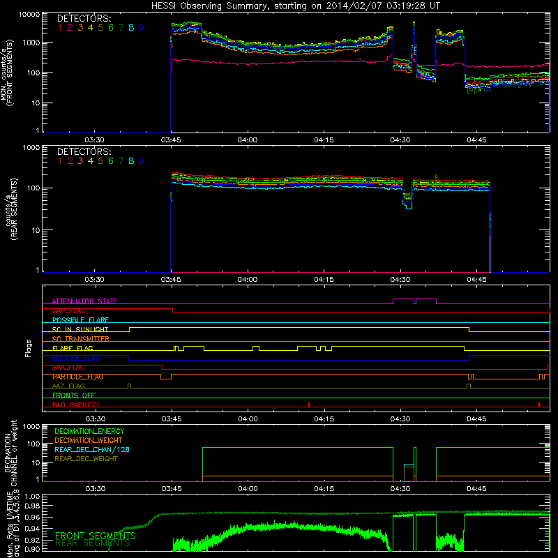Click 04:00 tick under rear segments plot
This screenshot has height=558, width=558.
point(248,280)
